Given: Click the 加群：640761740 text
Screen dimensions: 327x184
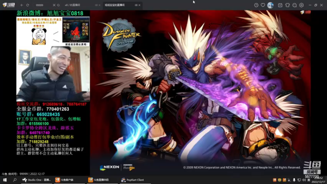Looking at the screenshot, I should pyautogui.click(x=33, y=132).
